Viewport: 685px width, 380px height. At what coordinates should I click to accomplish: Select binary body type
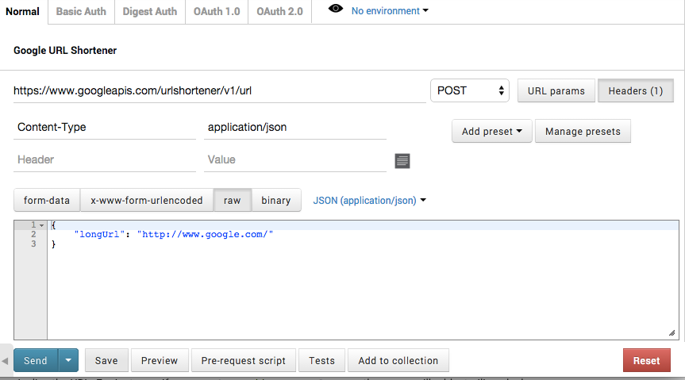(276, 200)
